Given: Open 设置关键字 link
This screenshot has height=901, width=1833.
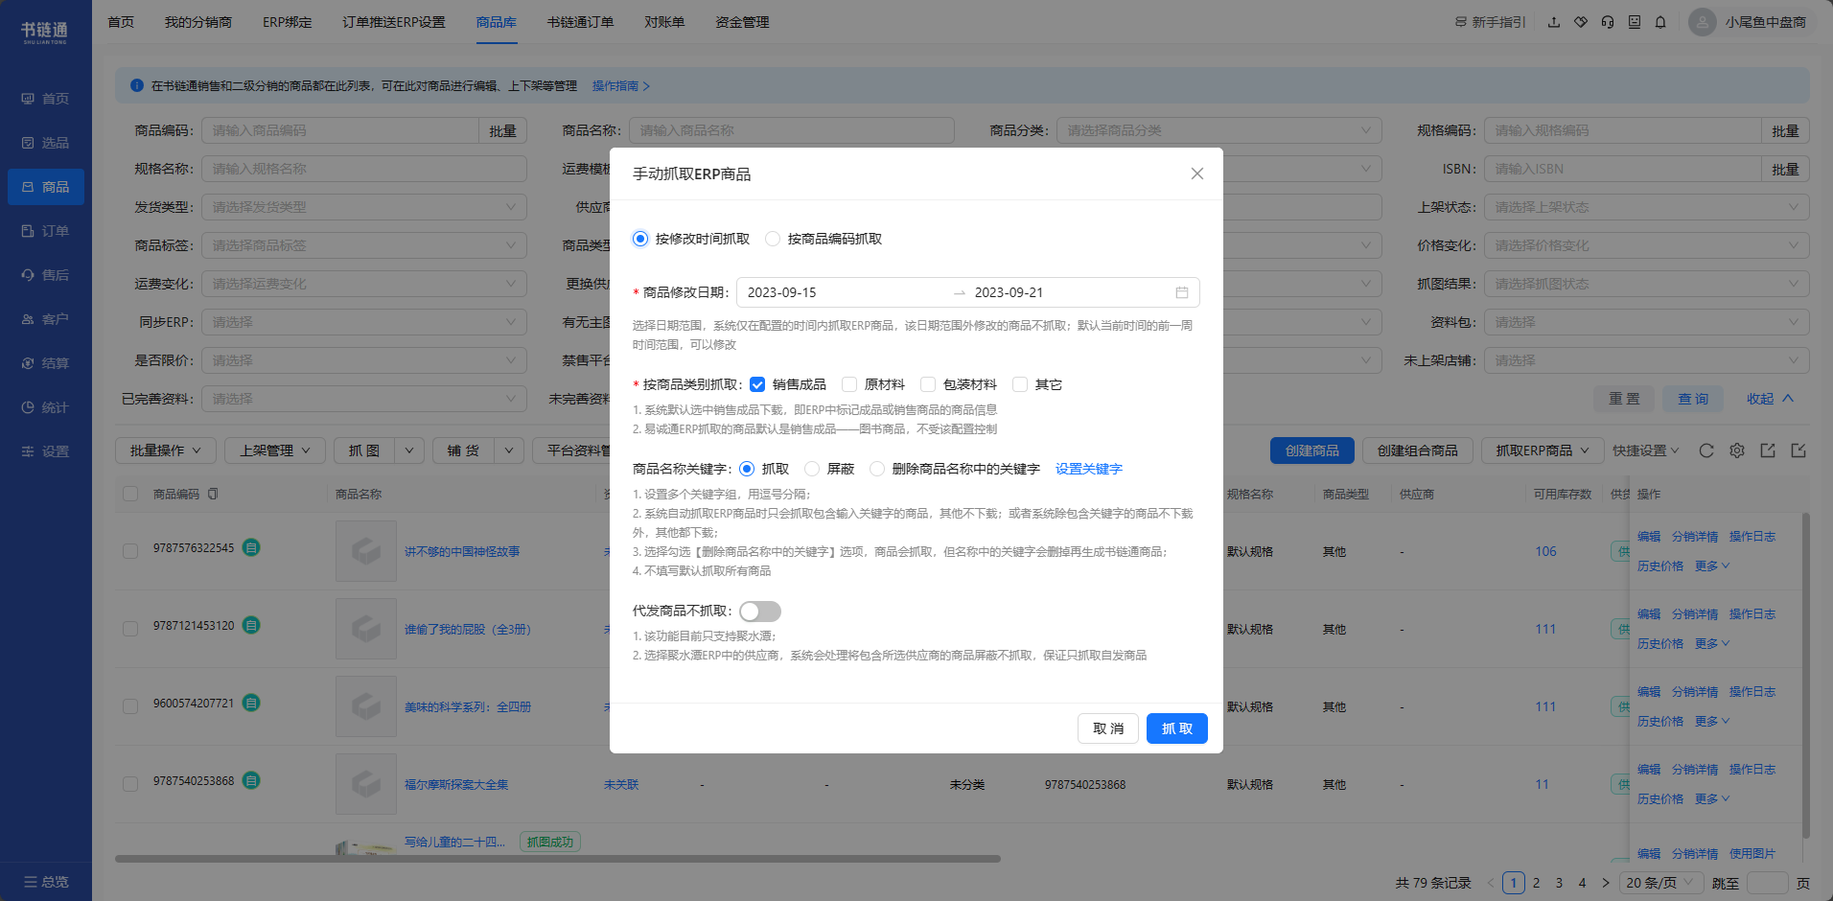Looking at the screenshot, I should point(1088,469).
